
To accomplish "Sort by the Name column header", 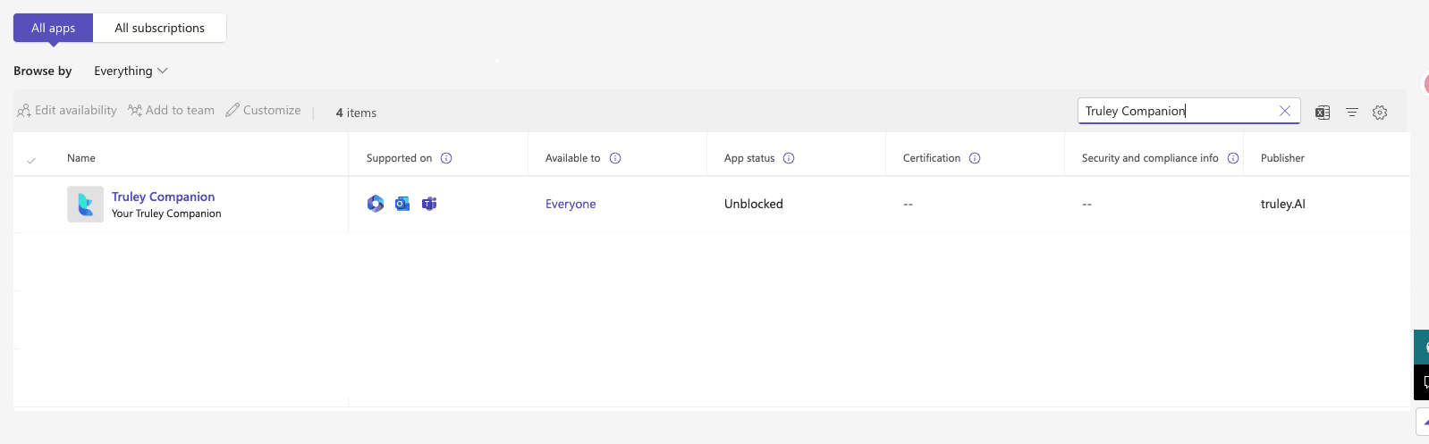I will [81, 158].
